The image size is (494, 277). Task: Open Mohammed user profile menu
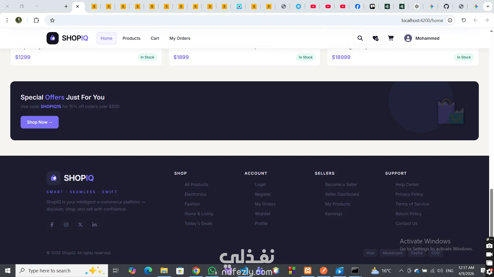(x=422, y=38)
